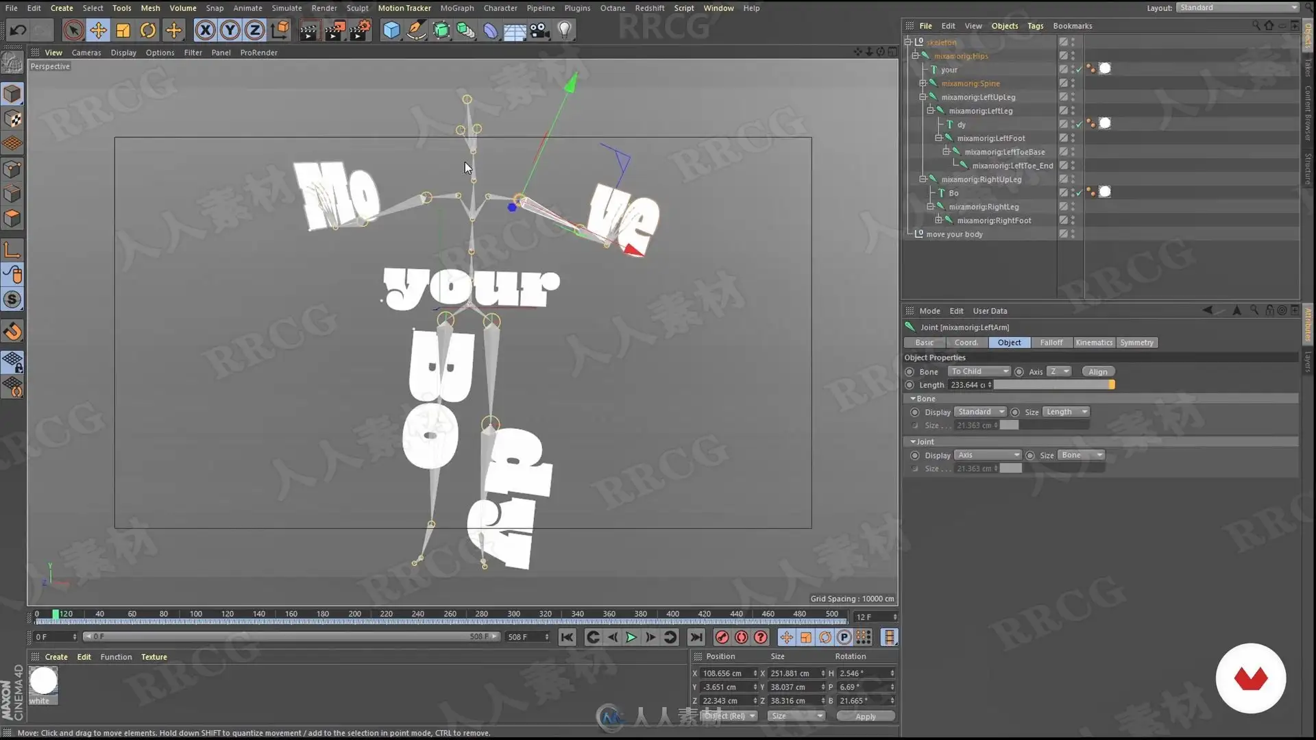Click the Align button

click(x=1097, y=372)
